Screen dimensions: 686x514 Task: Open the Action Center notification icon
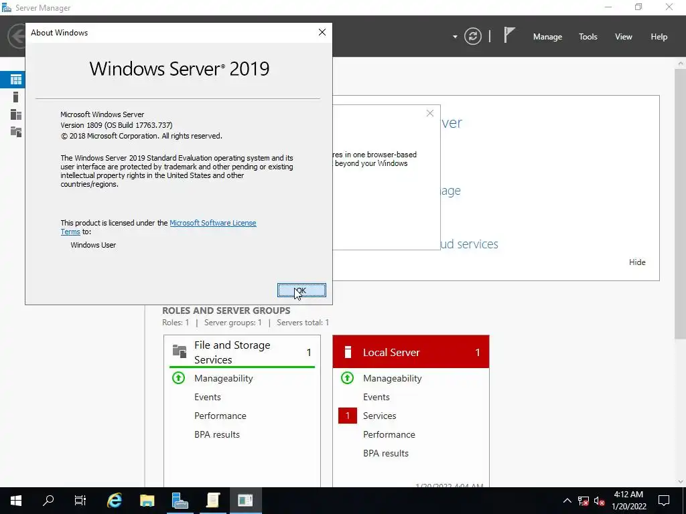[x=664, y=501]
